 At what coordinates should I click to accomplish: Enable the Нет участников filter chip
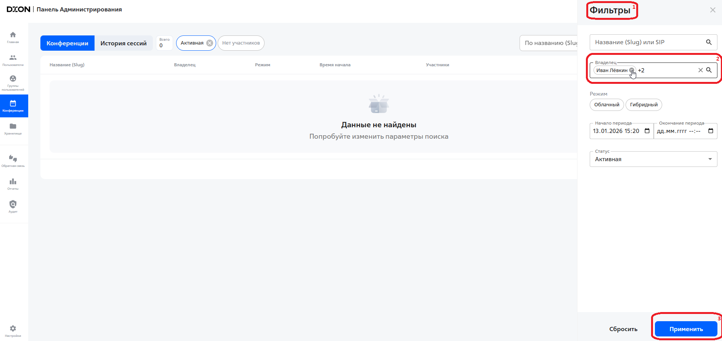tap(241, 43)
